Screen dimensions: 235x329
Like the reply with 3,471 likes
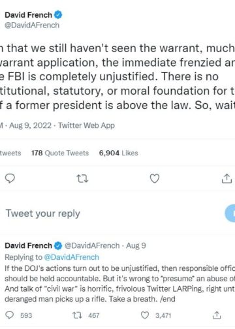click(145, 315)
